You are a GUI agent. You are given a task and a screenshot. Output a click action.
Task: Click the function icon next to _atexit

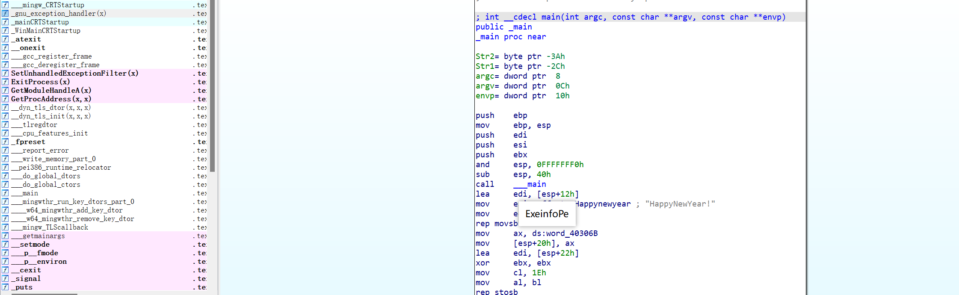(x=5, y=39)
